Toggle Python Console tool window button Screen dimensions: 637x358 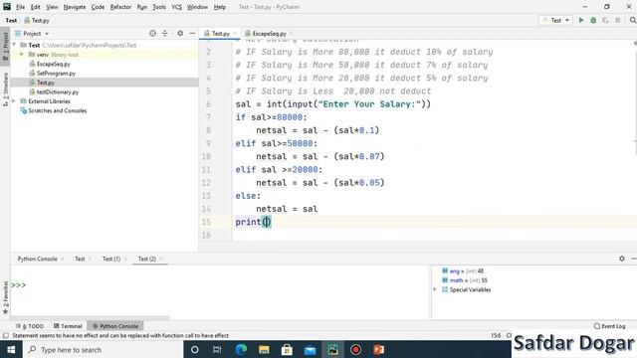[x=115, y=326]
